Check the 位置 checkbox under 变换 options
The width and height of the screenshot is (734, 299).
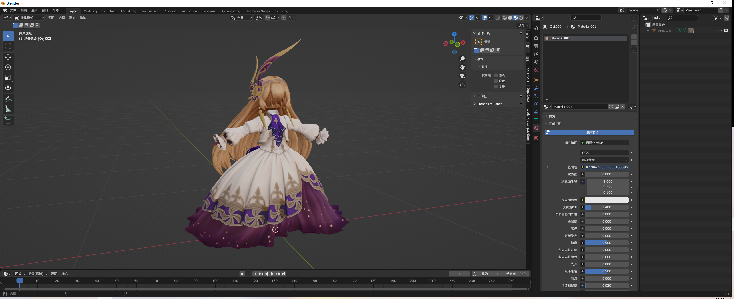(x=496, y=81)
